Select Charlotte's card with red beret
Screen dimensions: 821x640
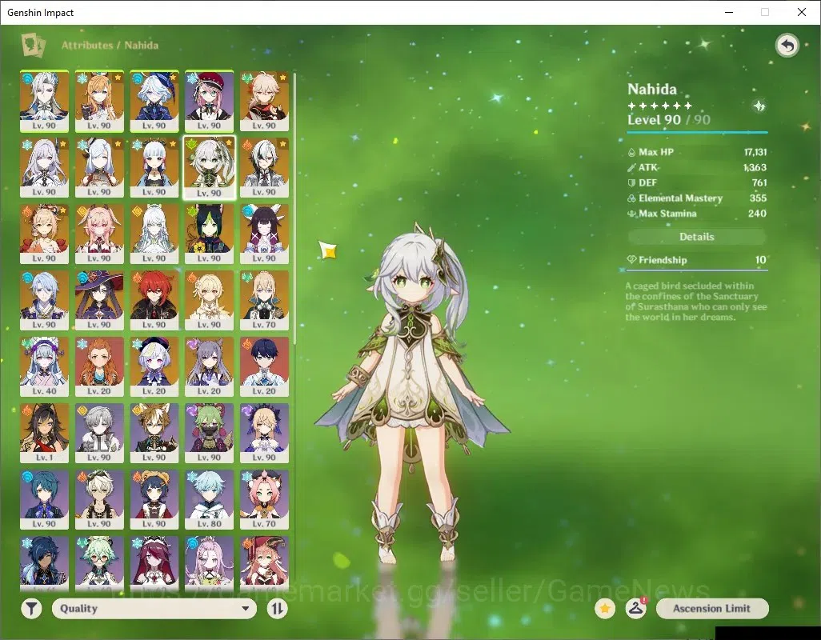(210, 102)
